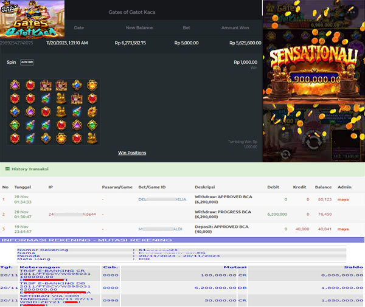Click the 76,450 balance value
Viewport: 365px width, 307px height.
pyautogui.click(x=325, y=214)
